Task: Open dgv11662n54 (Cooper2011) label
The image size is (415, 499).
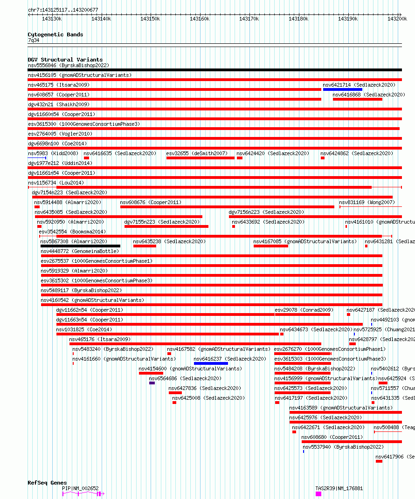Action: pyautogui.click(x=90, y=310)
